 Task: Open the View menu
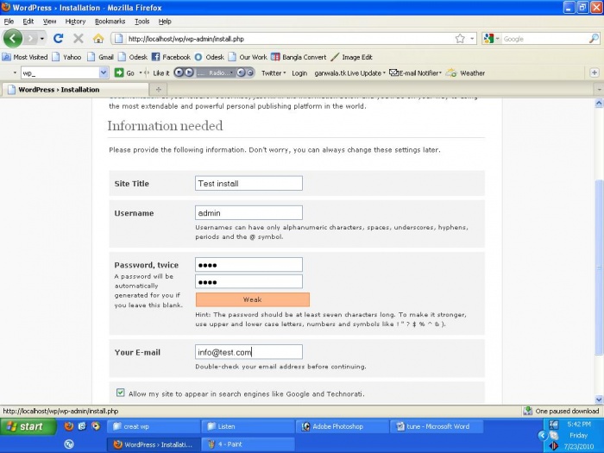click(49, 22)
